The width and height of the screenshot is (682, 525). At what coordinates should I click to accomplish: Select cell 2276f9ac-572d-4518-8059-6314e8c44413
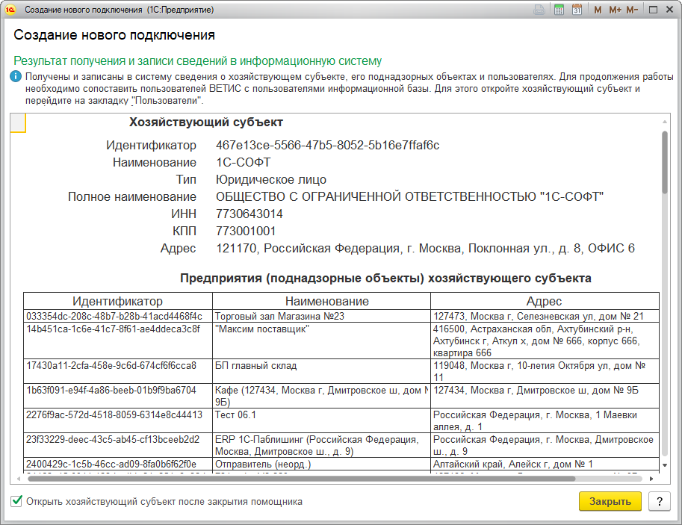click(118, 420)
